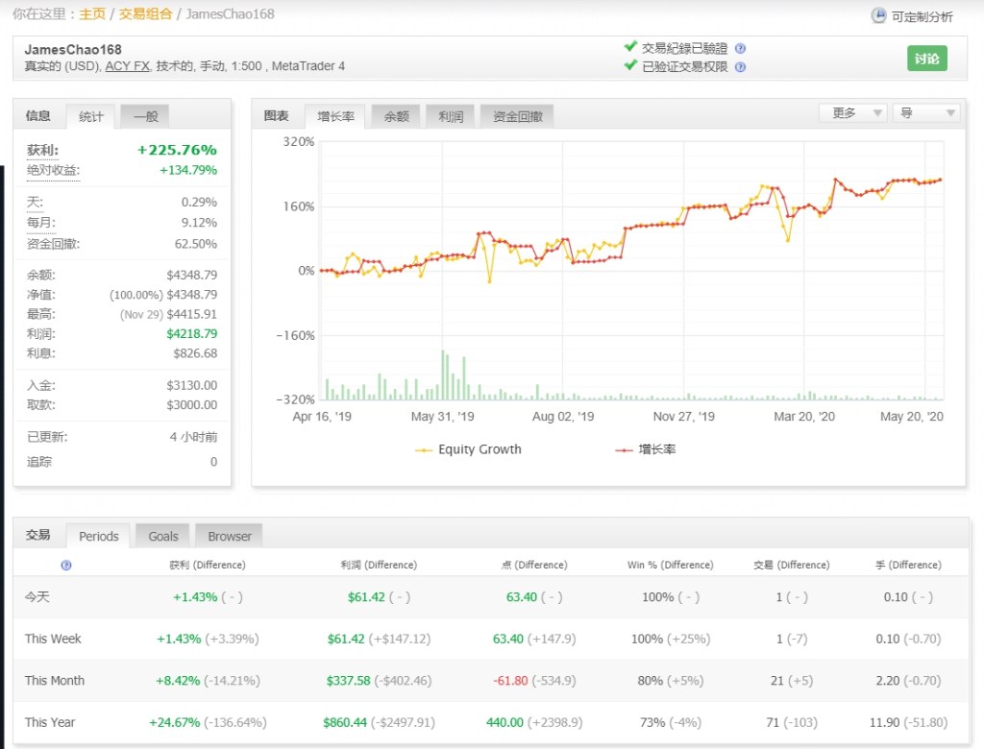Image resolution: width=984 pixels, height=749 pixels.
Task: Click the 交易组合 breadcrumb link
Action: (x=144, y=14)
